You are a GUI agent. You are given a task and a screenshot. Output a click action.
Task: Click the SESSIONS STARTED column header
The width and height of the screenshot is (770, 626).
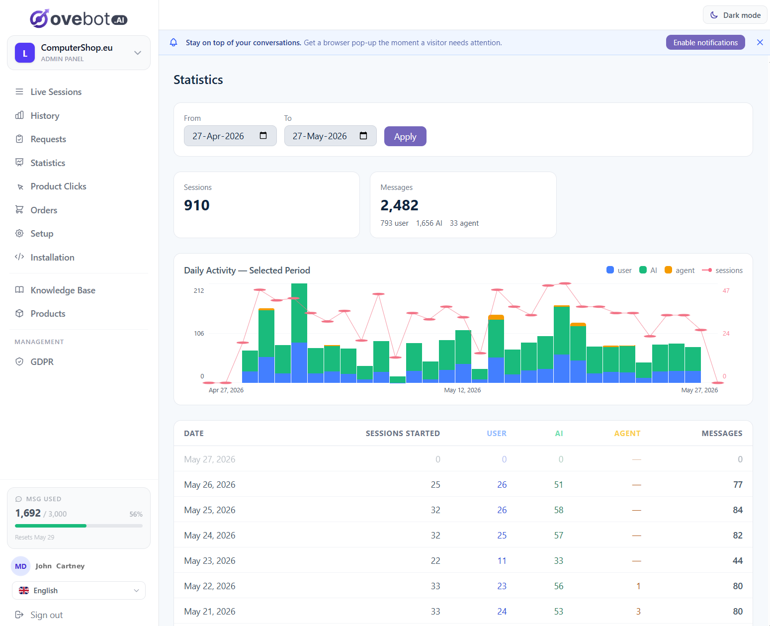click(403, 433)
